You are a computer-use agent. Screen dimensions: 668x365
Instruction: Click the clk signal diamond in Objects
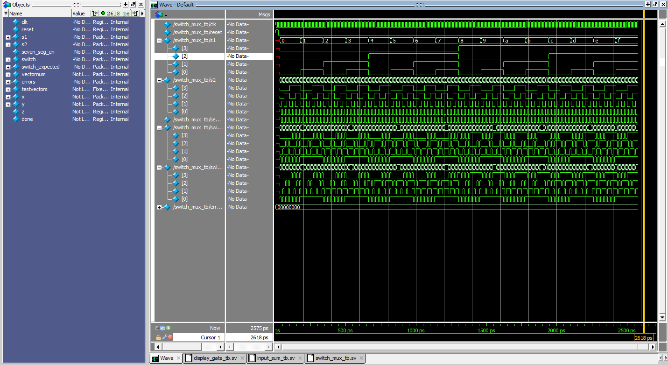16,22
